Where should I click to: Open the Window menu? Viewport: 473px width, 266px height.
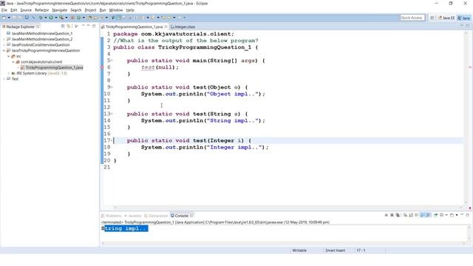pos(116,10)
